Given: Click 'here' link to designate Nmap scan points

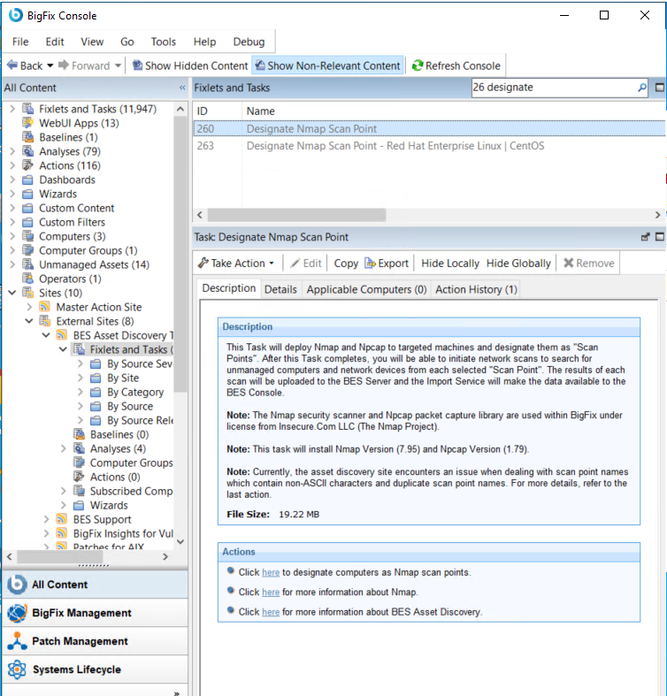Looking at the screenshot, I should tap(271, 572).
